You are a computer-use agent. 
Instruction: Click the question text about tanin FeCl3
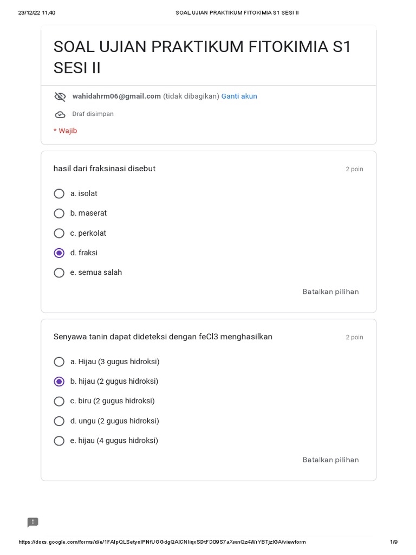coord(162,337)
